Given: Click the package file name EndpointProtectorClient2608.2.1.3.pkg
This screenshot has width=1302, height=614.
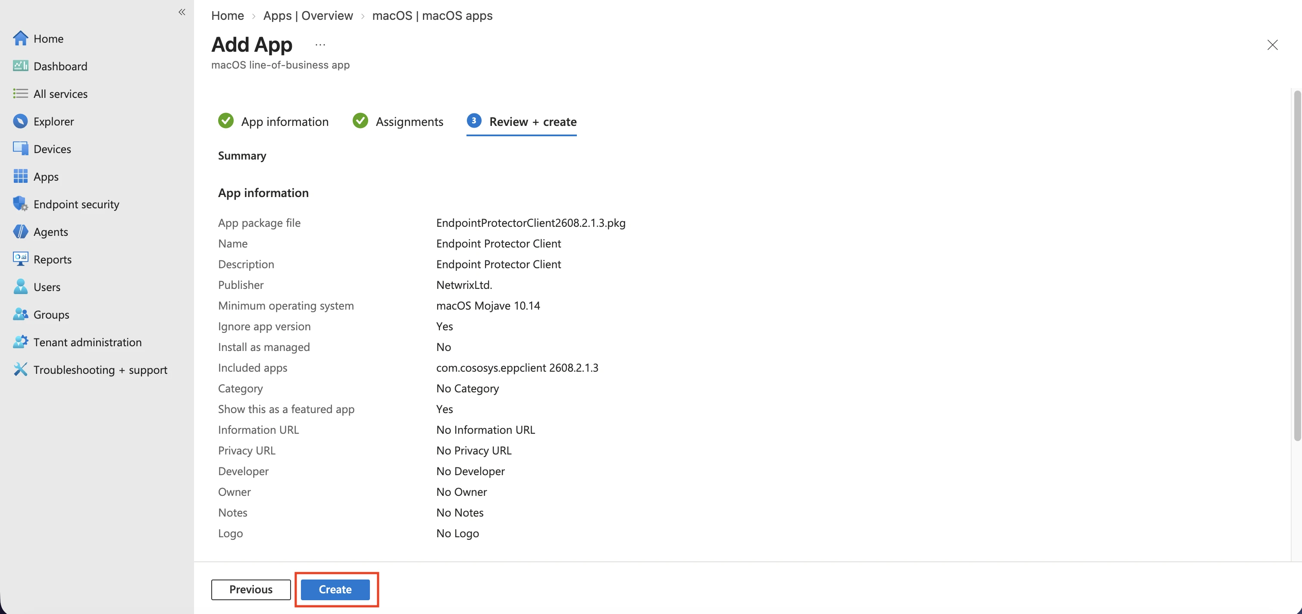Looking at the screenshot, I should 531,222.
